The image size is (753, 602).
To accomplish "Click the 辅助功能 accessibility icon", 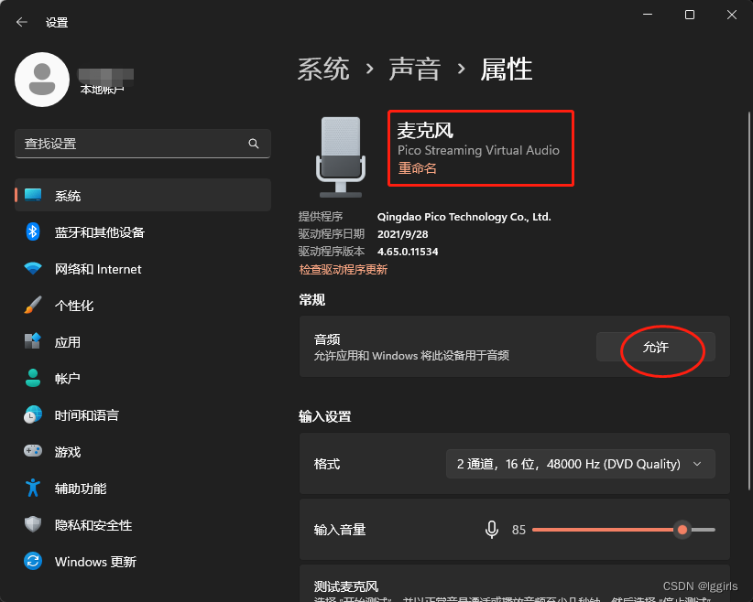I will pyautogui.click(x=33, y=488).
